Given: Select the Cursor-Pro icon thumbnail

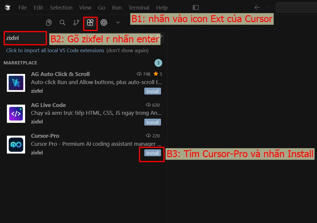Looking at the screenshot, I should 16,145.
